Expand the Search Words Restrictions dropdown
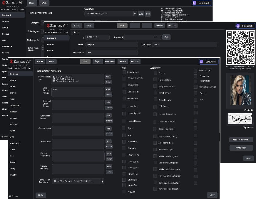 pos(102,181)
